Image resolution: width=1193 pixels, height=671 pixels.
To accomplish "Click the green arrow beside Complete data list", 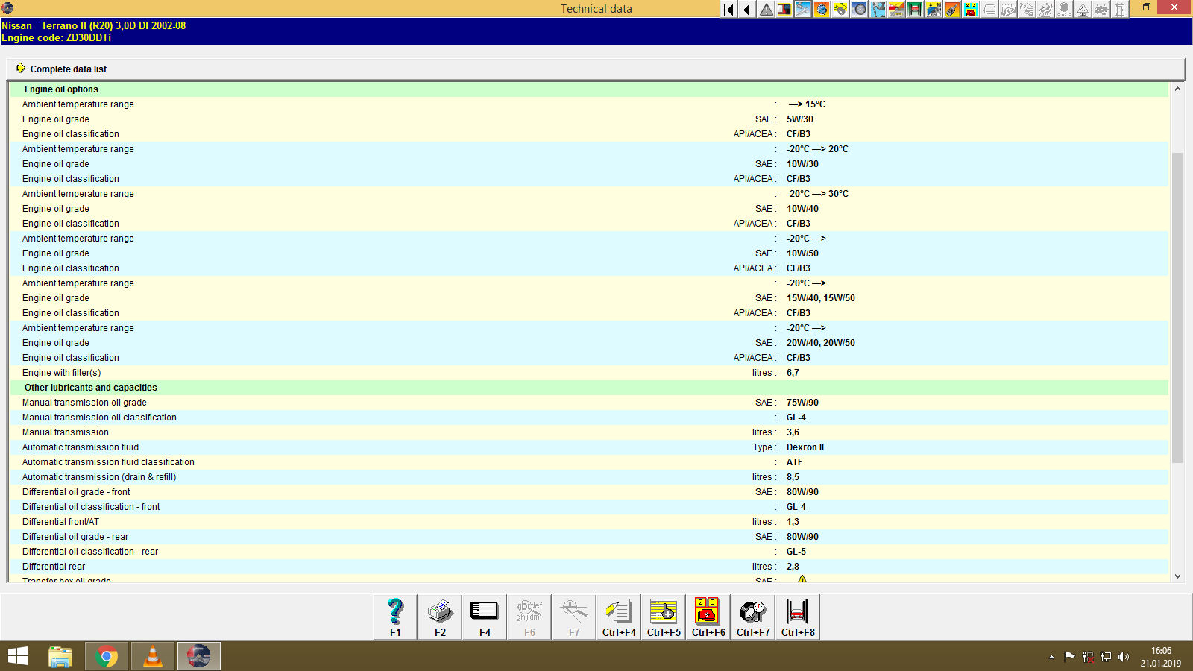I will (22, 68).
